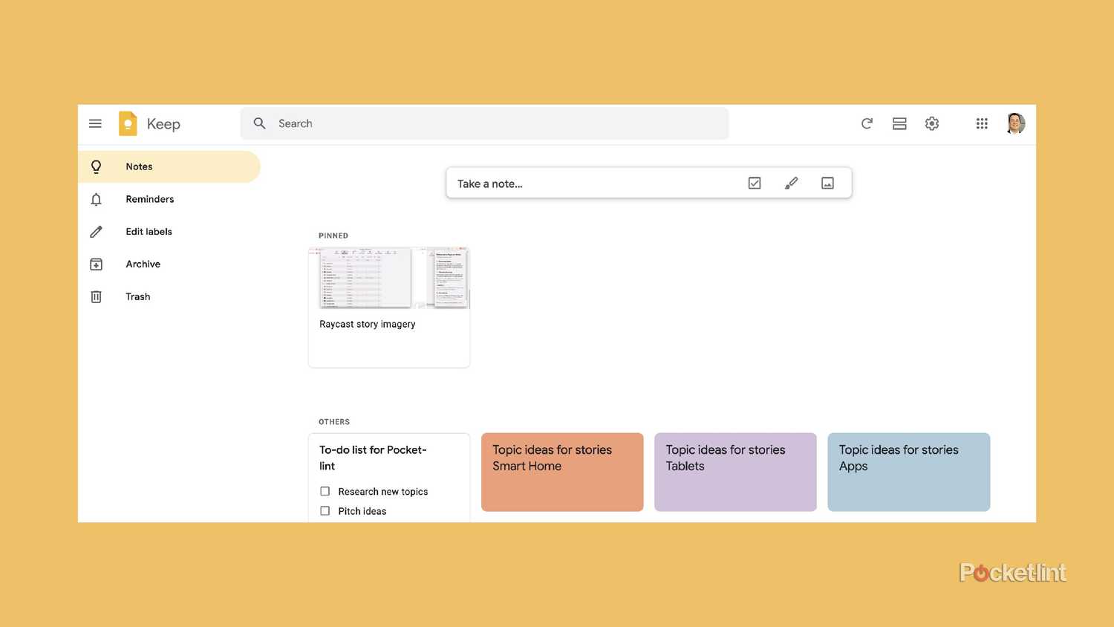Screen dimensions: 1114x627
Task: Open the Reminders section
Action: tap(149, 198)
